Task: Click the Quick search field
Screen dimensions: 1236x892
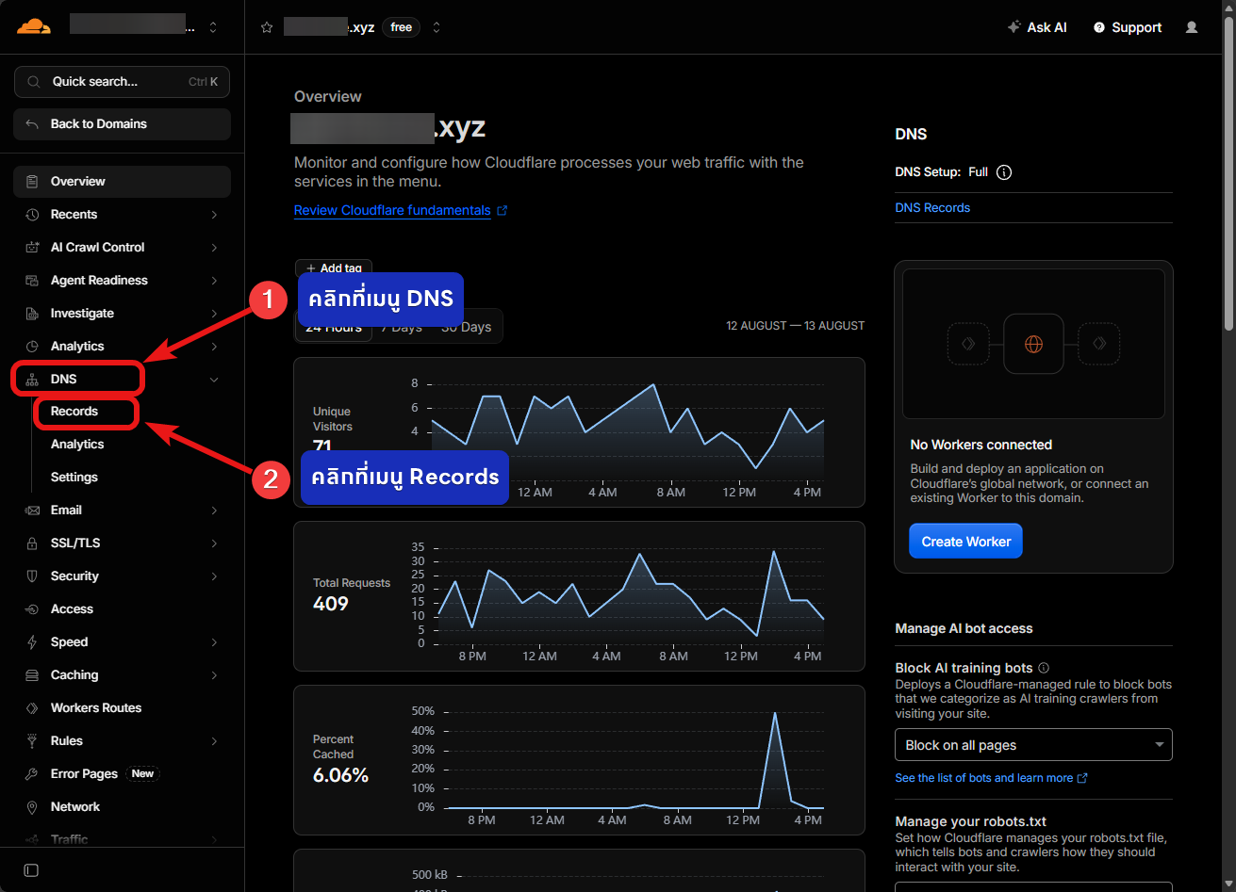Action: pyautogui.click(x=122, y=82)
